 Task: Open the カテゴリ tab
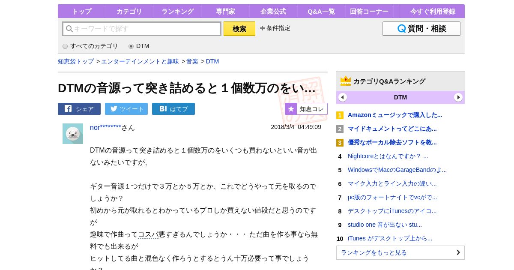pos(129,12)
